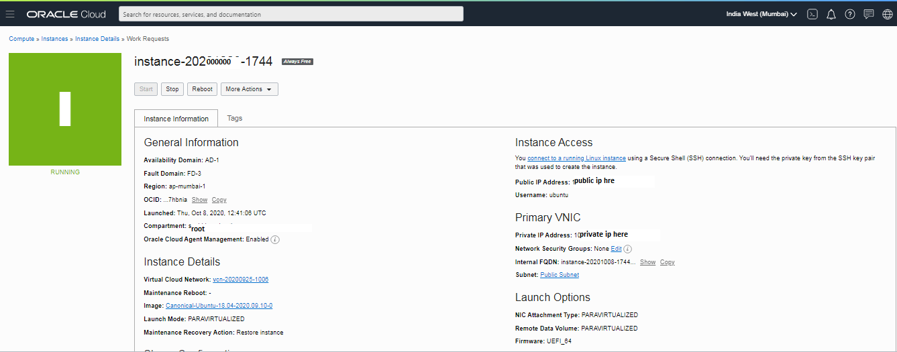Open vcn-20200925-1006 network link
This screenshot has width=897, height=352.
pyautogui.click(x=240, y=279)
